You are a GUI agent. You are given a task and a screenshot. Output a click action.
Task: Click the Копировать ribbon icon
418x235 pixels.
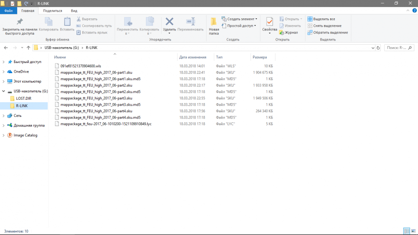(x=48, y=24)
